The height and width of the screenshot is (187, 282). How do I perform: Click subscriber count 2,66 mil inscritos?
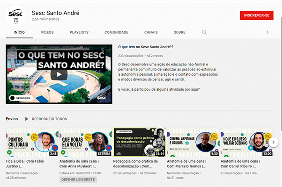[45, 19]
